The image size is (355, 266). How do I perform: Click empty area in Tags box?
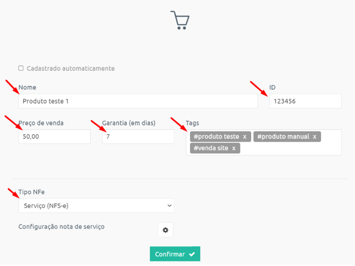click(290, 149)
